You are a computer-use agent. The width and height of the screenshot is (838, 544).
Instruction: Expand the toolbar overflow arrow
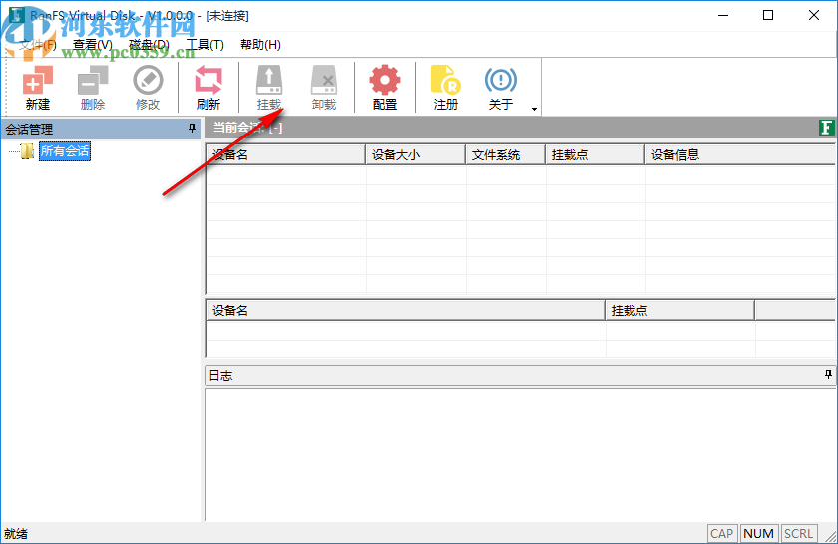pyautogui.click(x=534, y=109)
